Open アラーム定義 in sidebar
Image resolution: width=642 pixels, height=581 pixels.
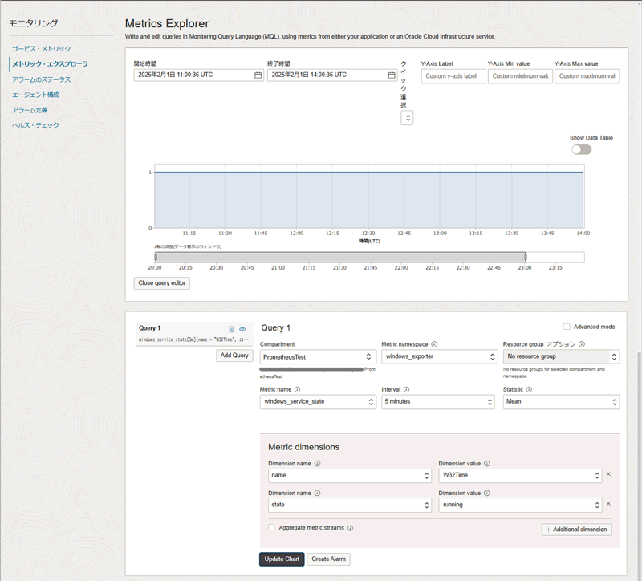pyautogui.click(x=30, y=110)
